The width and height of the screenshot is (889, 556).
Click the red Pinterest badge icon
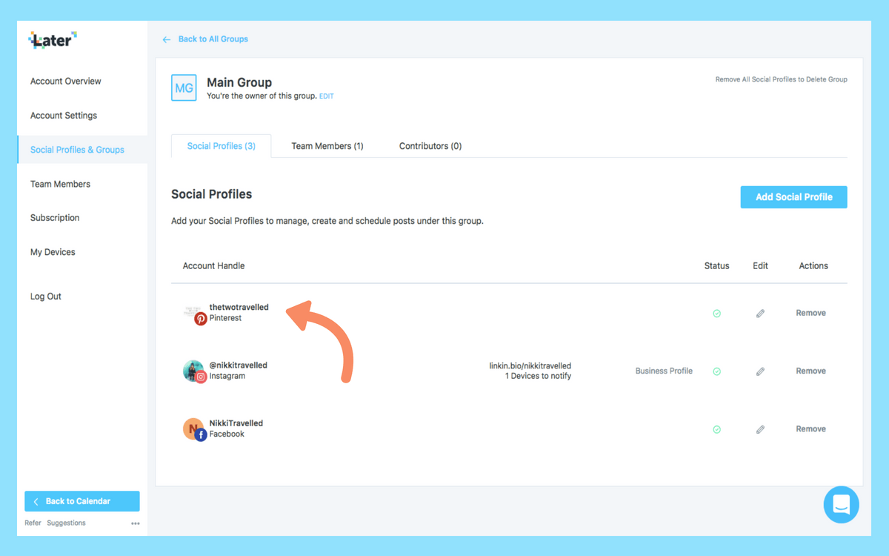point(201,319)
